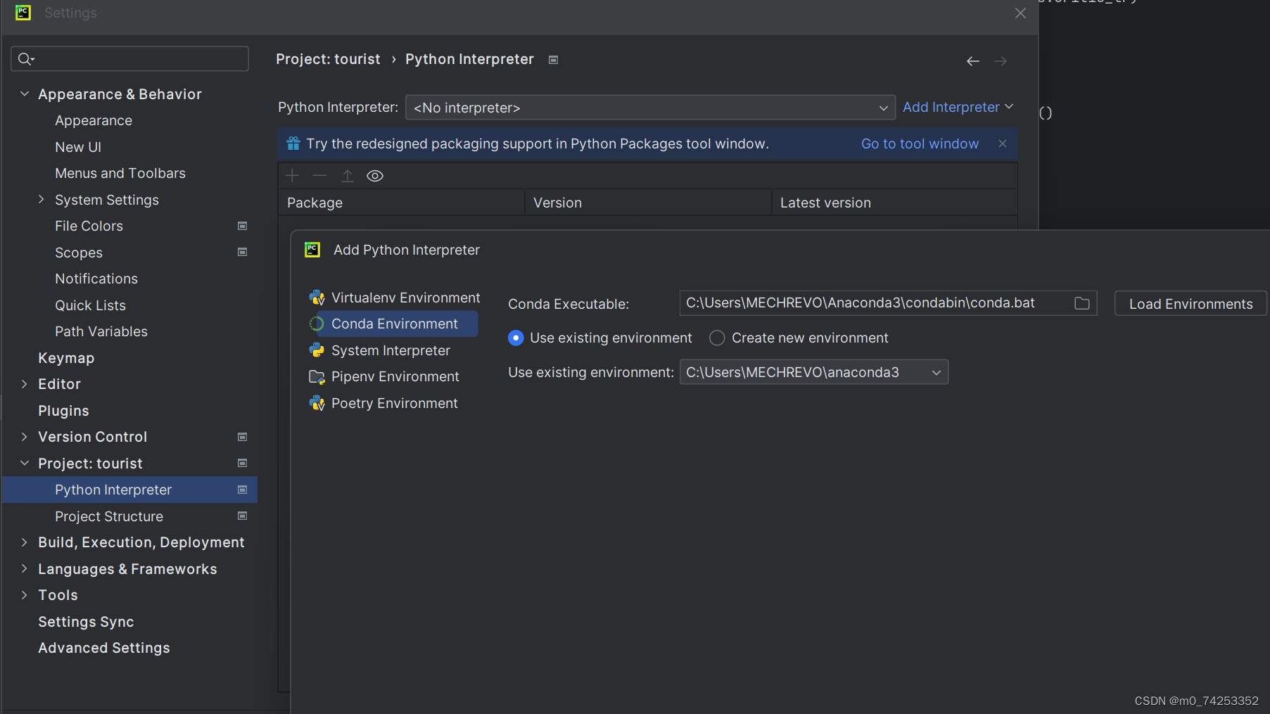Click the search magnifier icon in settings

point(25,59)
